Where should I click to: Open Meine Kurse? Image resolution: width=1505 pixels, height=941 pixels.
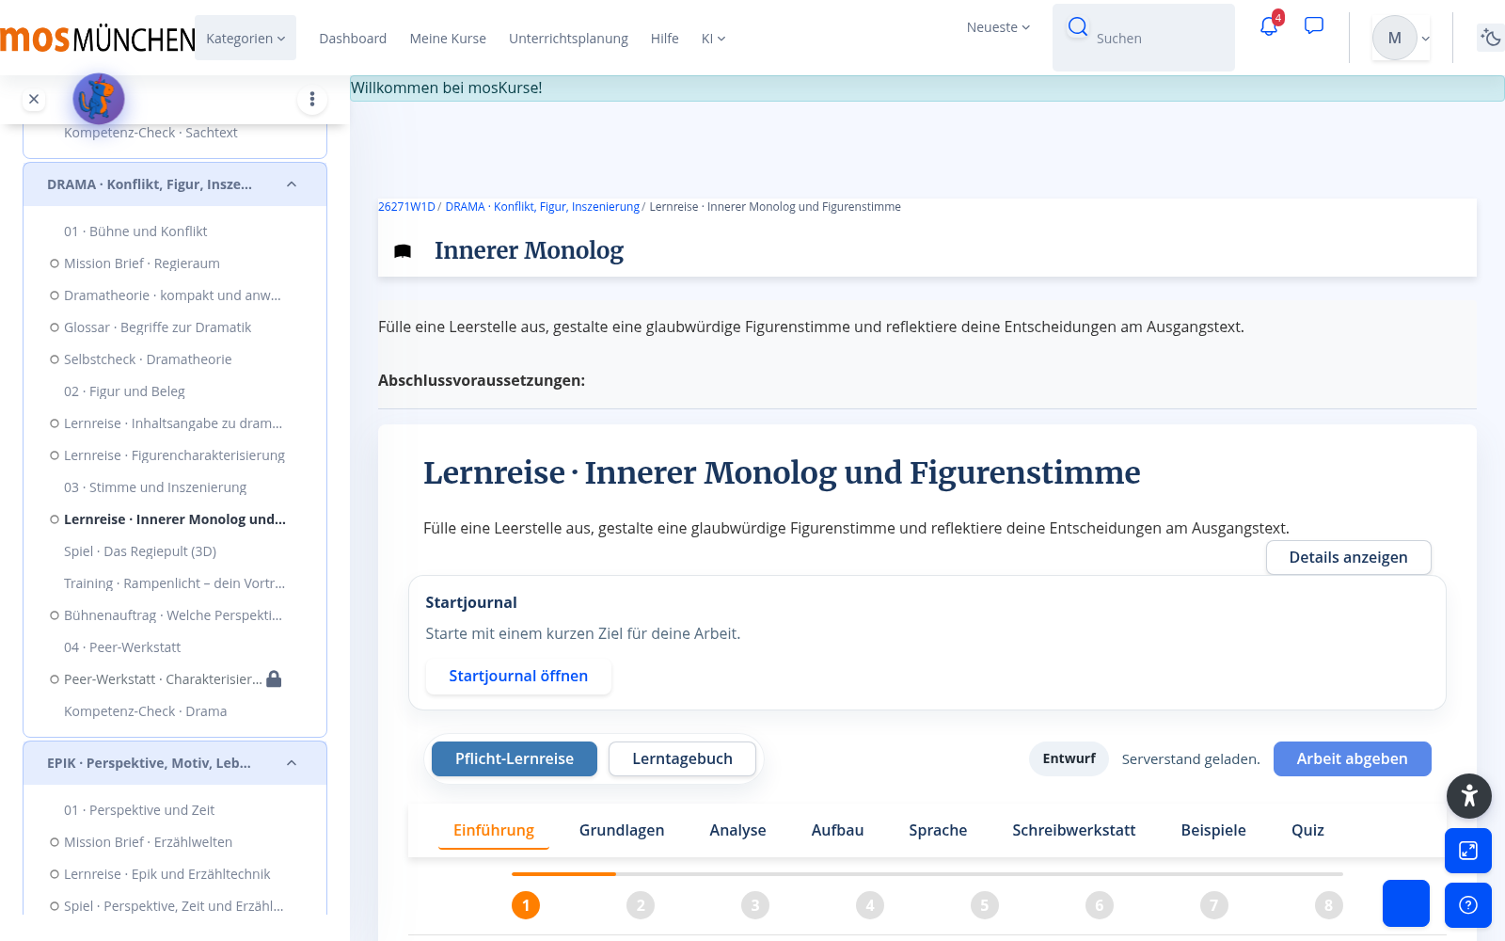click(448, 39)
